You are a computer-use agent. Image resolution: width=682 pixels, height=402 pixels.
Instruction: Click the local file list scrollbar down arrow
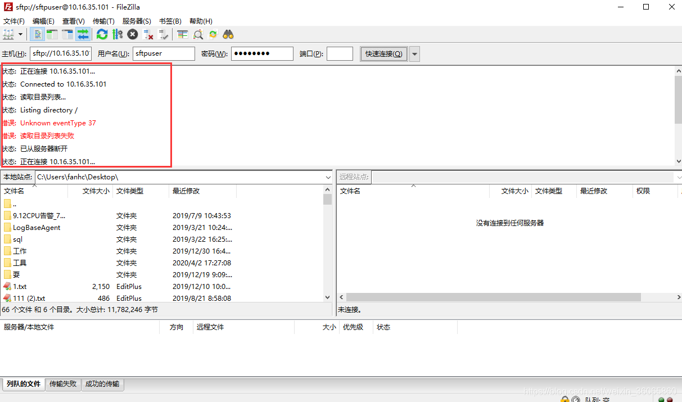click(x=328, y=297)
